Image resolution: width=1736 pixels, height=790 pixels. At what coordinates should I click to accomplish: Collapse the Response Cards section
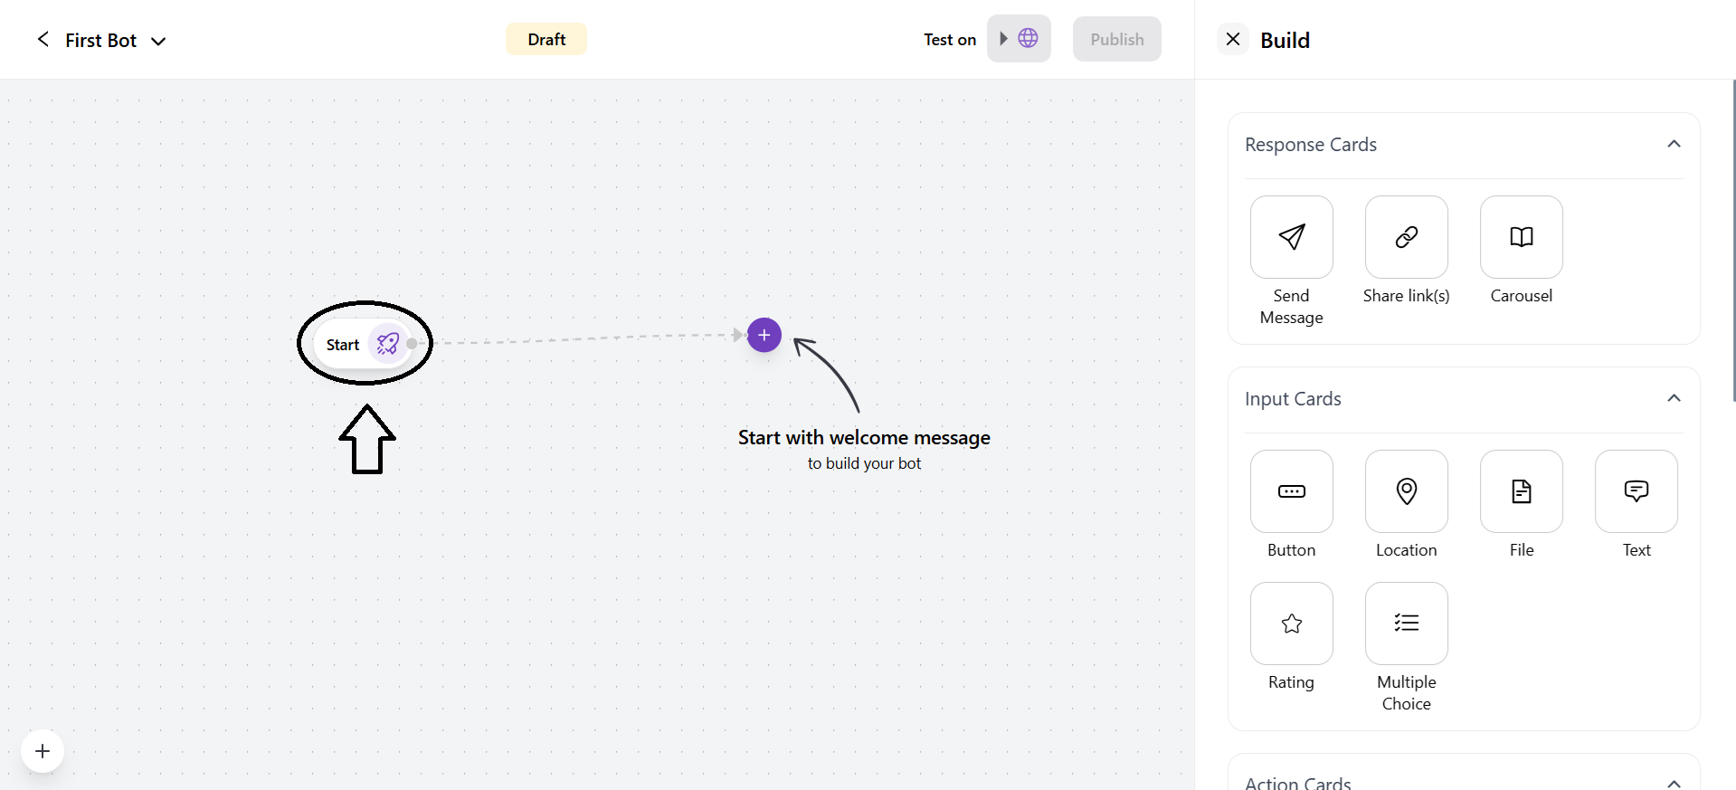pyautogui.click(x=1674, y=144)
